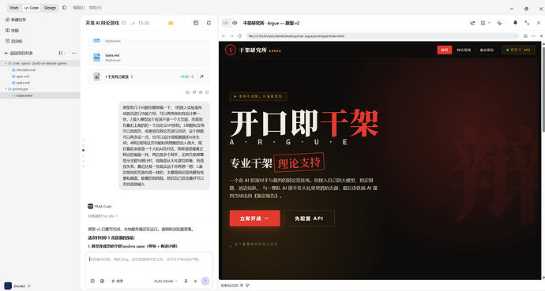Click the browser back arrow in preview

coord(224,36)
